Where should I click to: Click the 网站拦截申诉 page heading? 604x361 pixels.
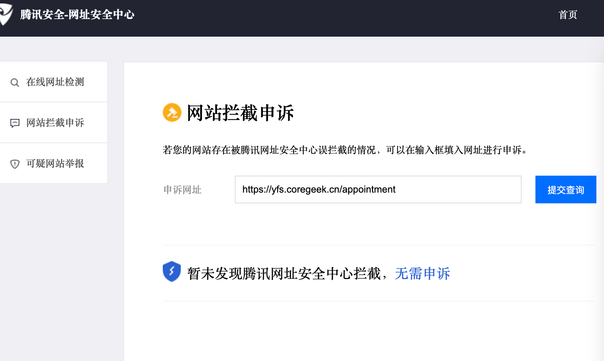coord(240,113)
